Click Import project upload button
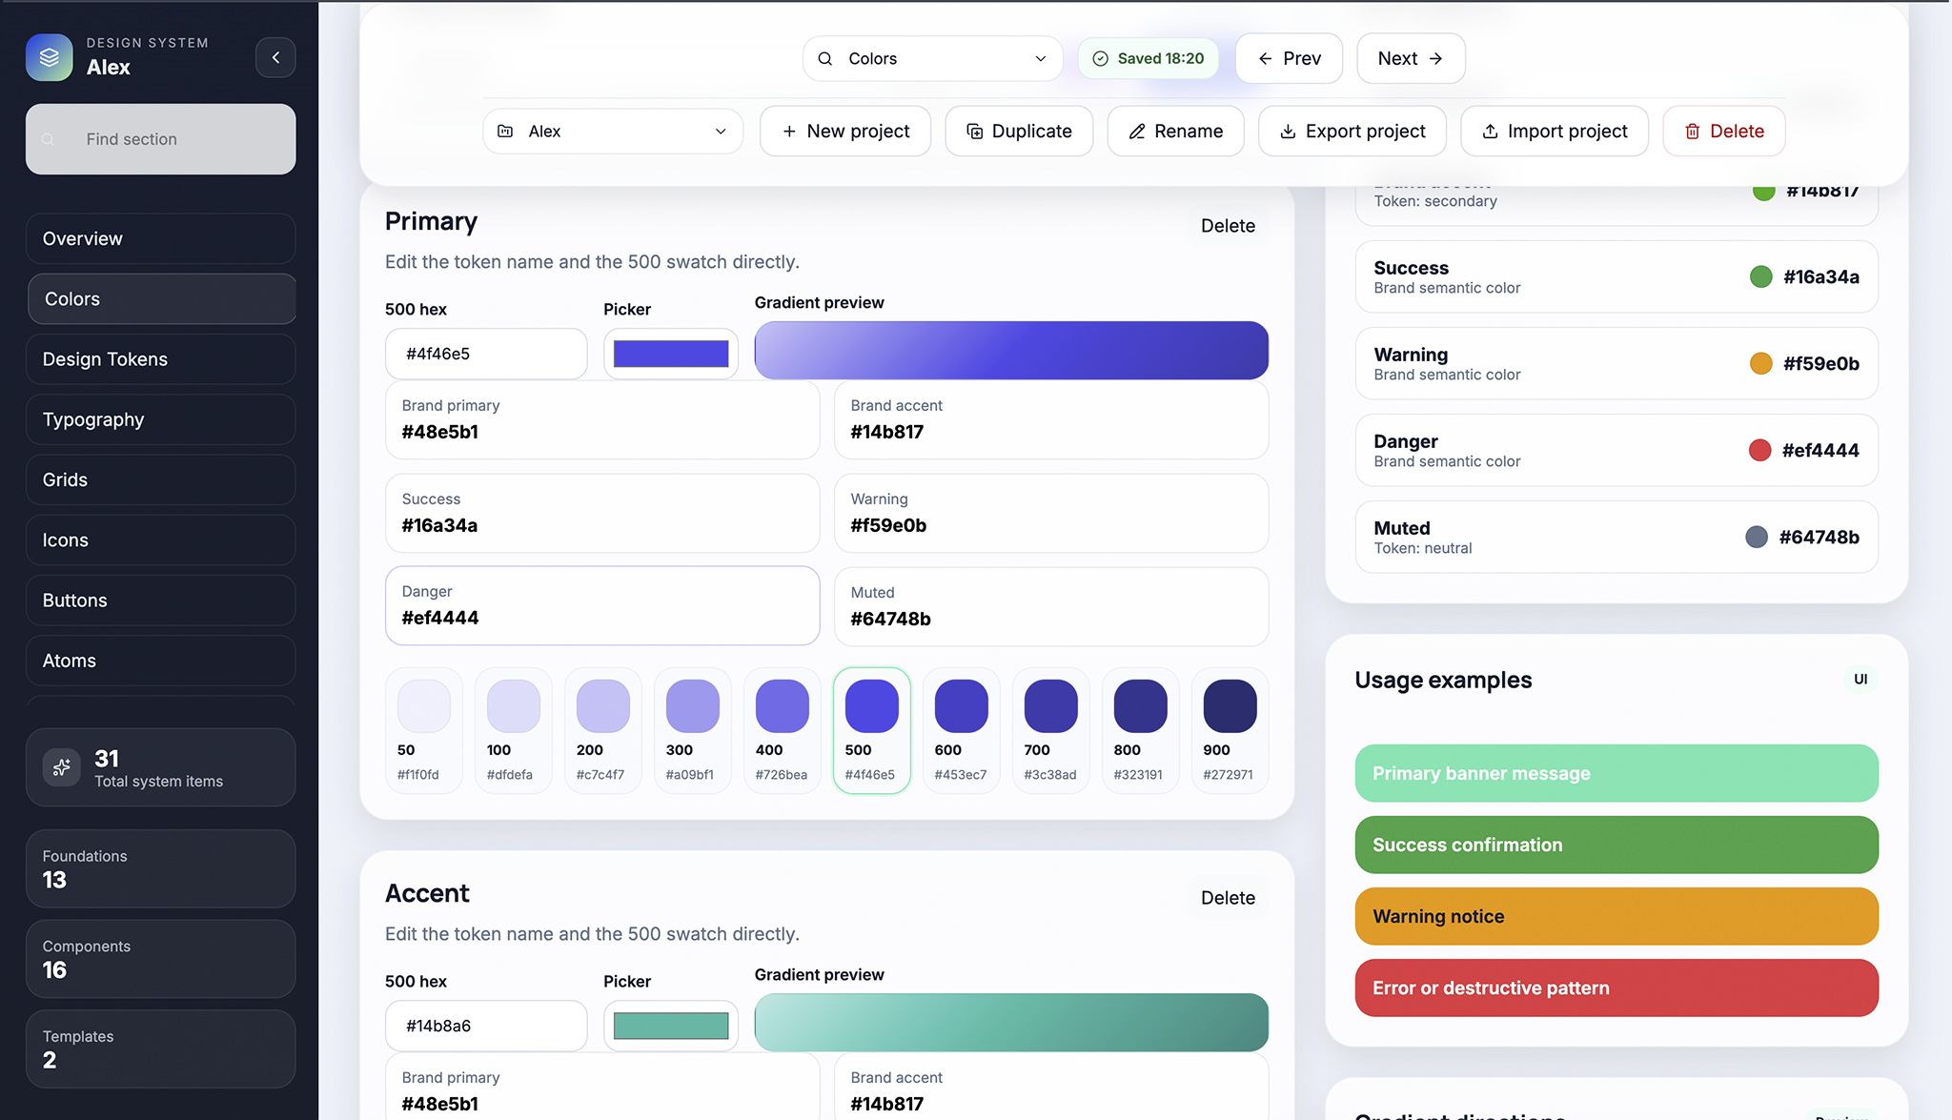The width and height of the screenshot is (1952, 1120). [x=1554, y=131]
